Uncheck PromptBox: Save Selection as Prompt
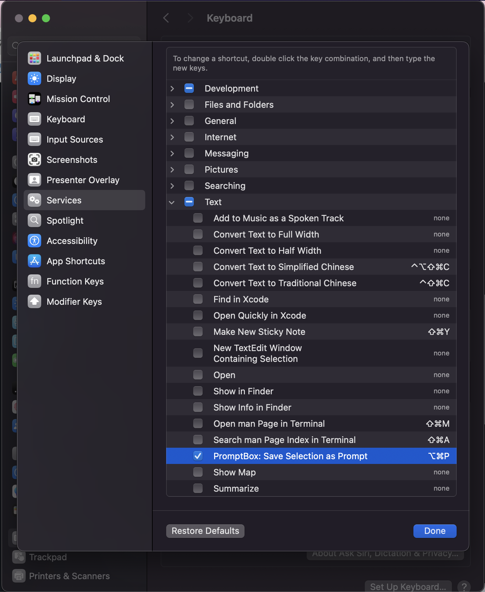The height and width of the screenshot is (592, 485). click(x=198, y=456)
